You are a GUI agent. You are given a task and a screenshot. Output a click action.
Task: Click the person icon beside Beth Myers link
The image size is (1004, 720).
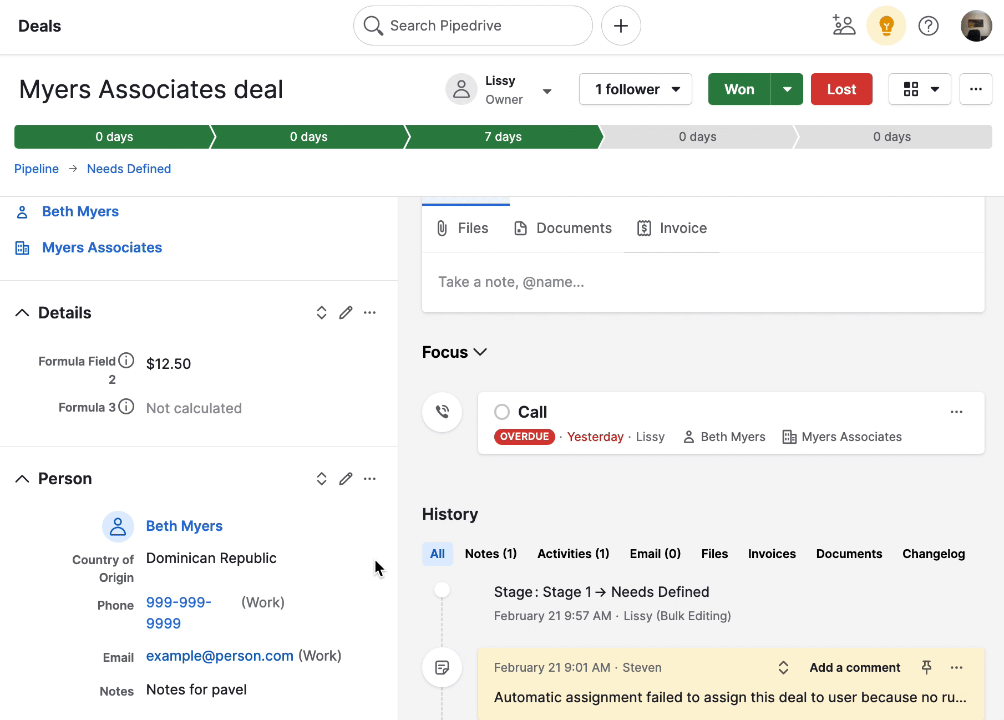pos(22,212)
